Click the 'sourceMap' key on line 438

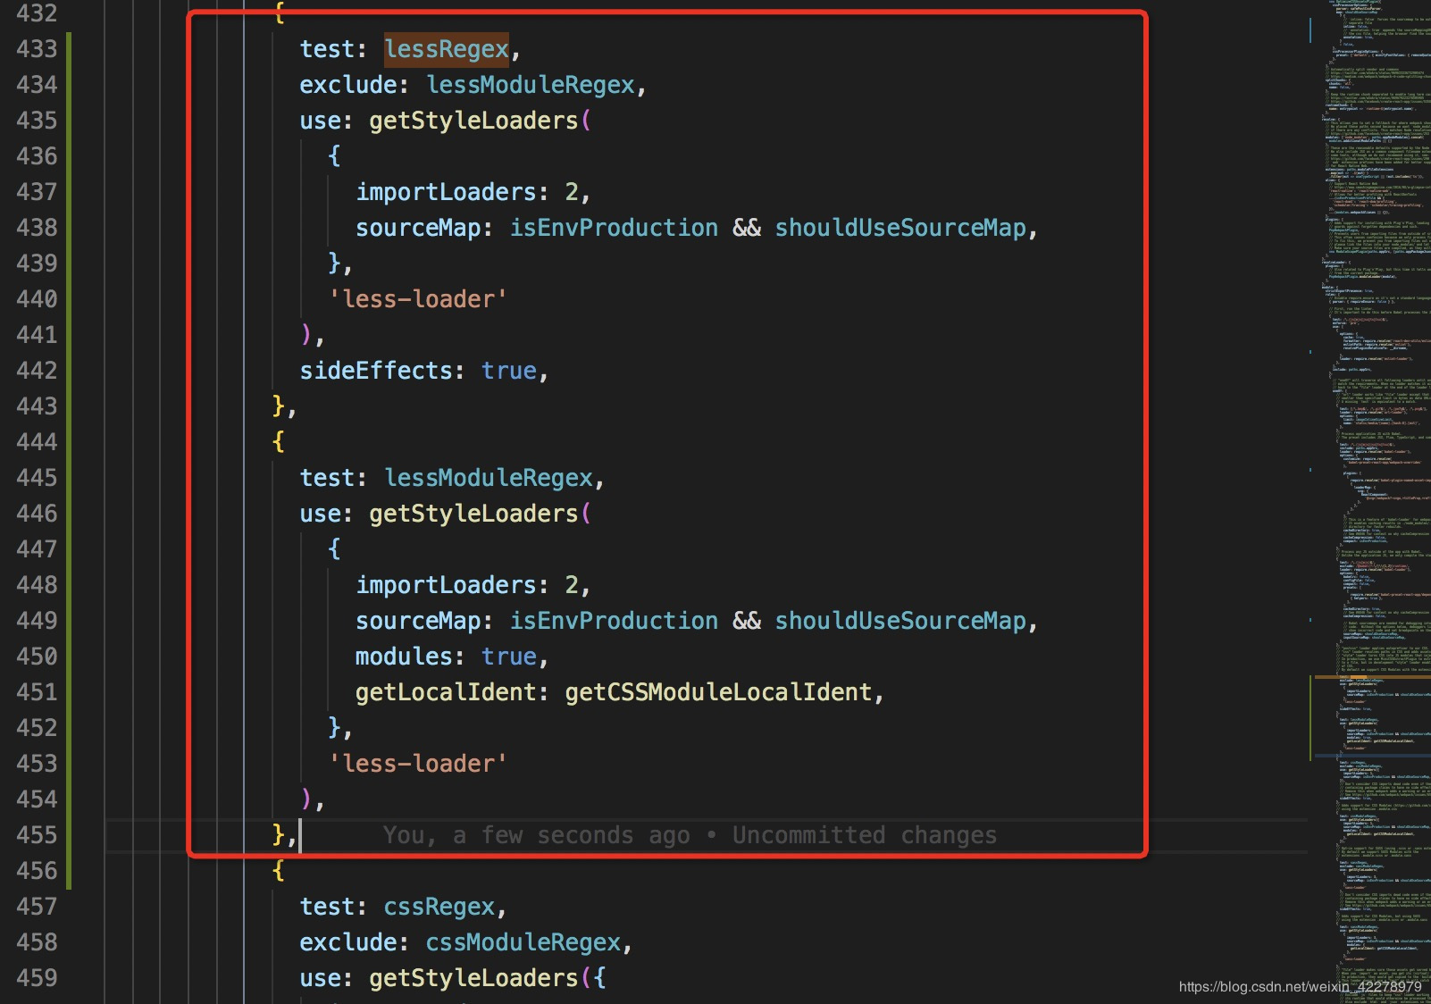[x=418, y=228]
